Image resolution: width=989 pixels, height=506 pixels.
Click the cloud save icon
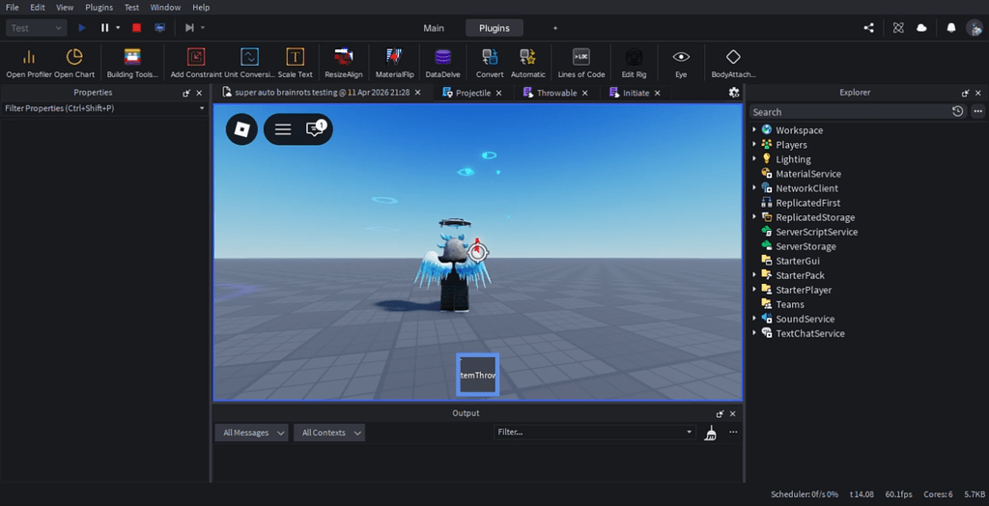921,28
